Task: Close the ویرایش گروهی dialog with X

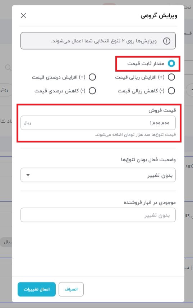Action: pyautogui.click(x=23, y=15)
